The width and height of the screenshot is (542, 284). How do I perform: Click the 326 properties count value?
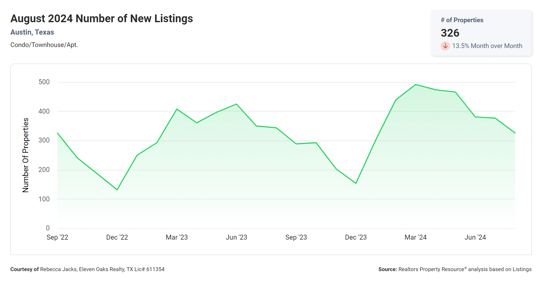click(x=450, y=33)
